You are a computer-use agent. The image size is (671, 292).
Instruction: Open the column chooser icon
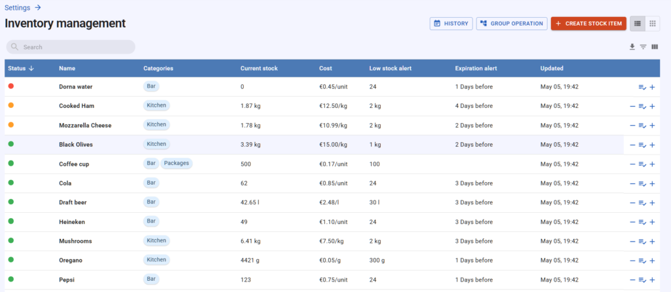point(655,47)
